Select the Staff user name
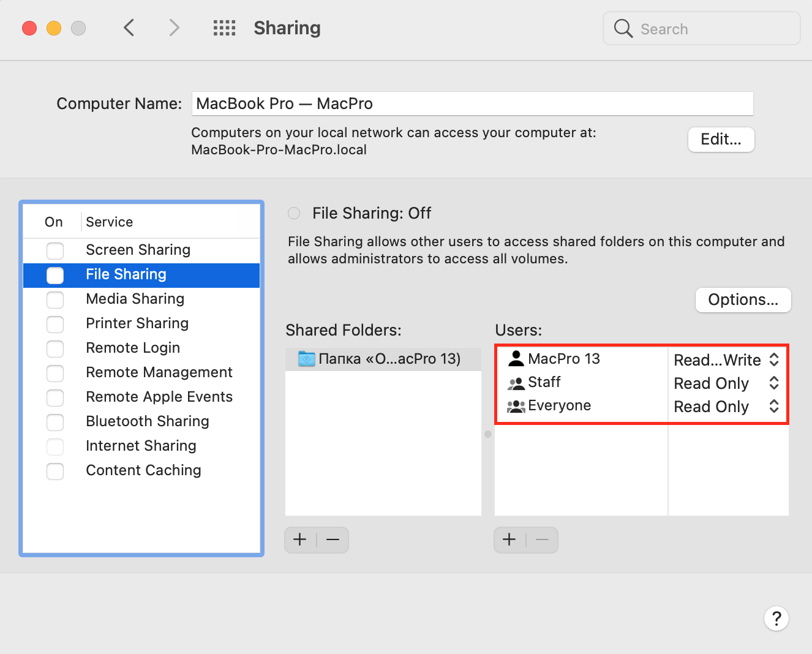Viewport: 812px width, 654px height. tap(544, 382)
